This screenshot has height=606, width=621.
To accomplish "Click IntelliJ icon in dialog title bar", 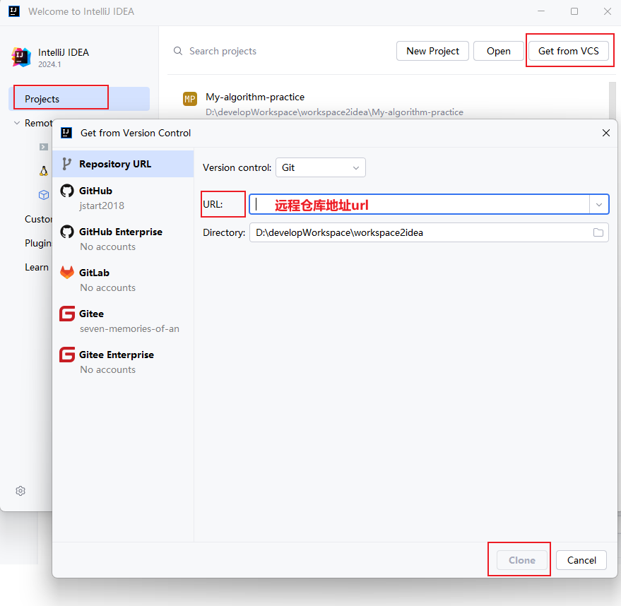I will click(66, 133).
